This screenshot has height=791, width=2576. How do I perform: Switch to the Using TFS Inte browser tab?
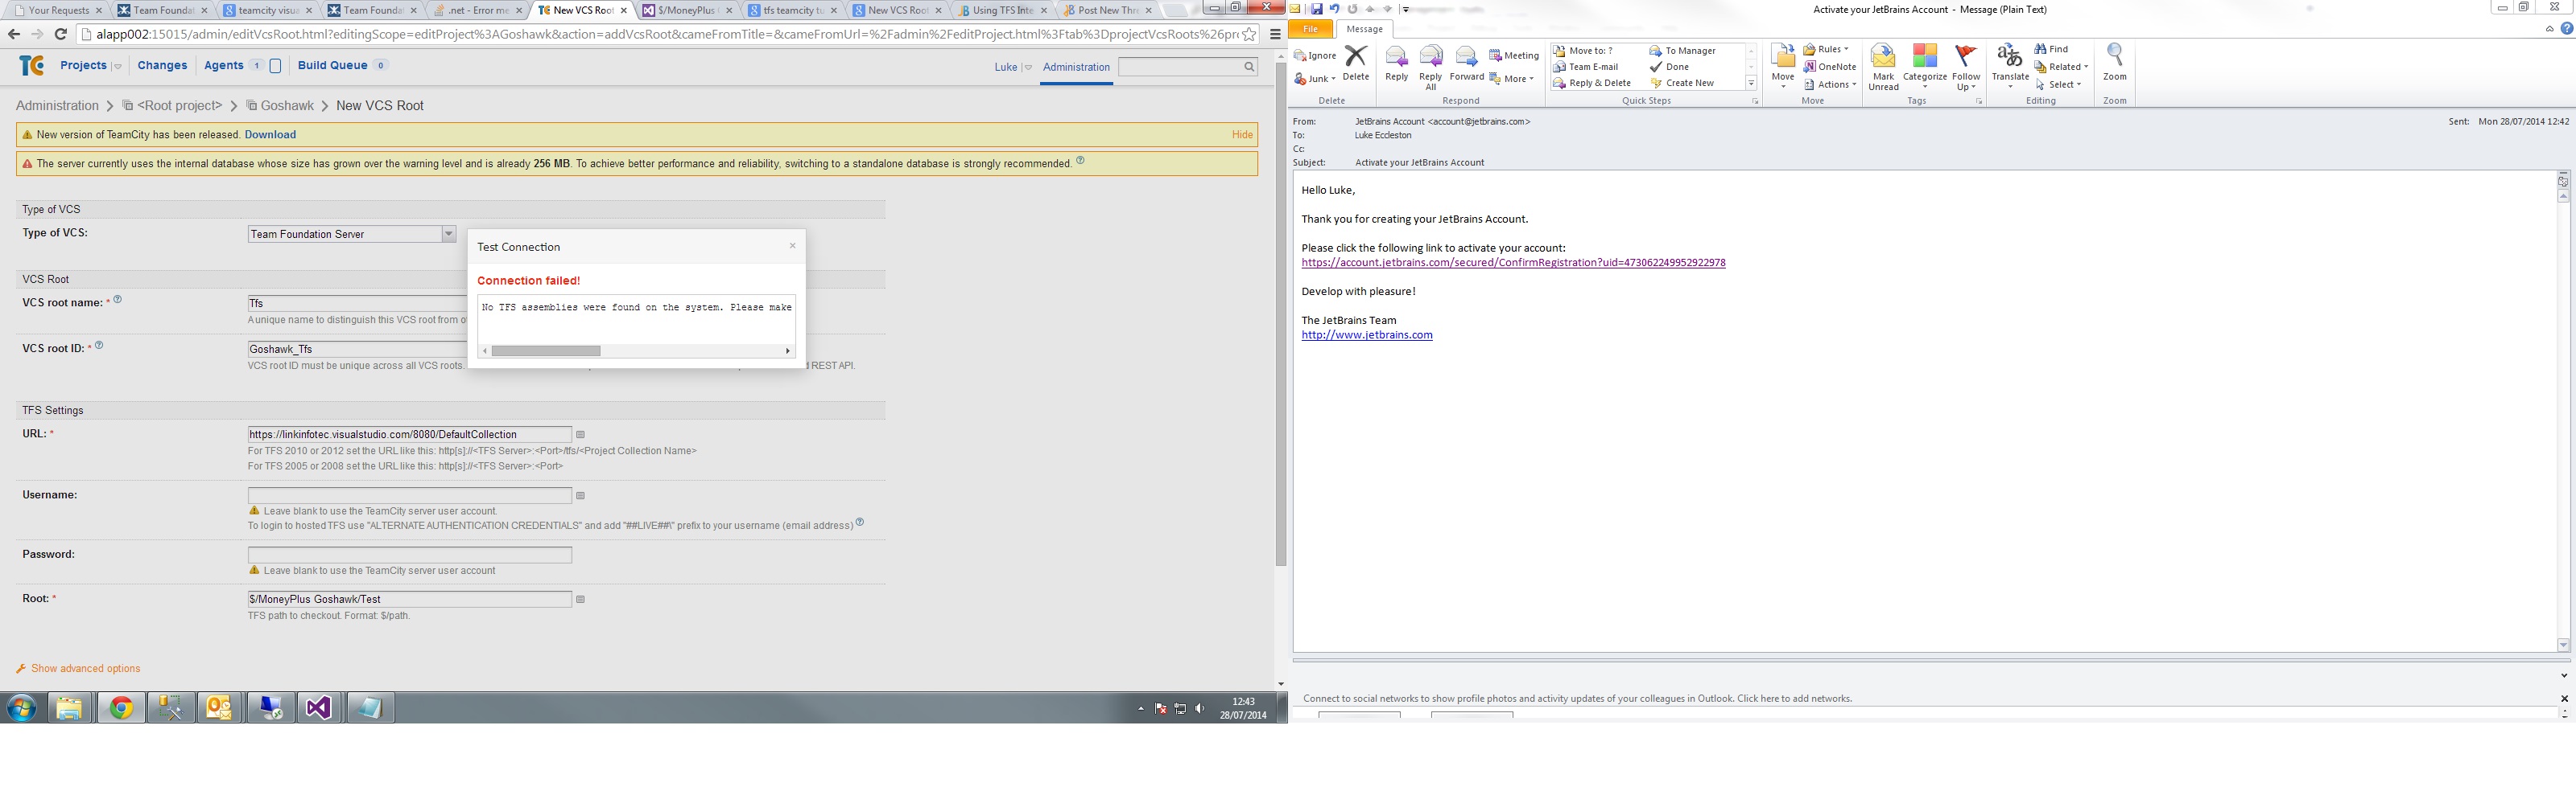[1003, 10]
